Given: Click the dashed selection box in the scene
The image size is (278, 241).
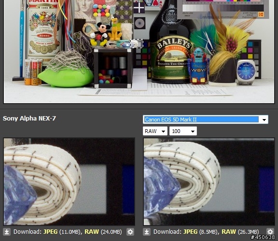Looking at the screenshot, I should click(x=137, y=43).
